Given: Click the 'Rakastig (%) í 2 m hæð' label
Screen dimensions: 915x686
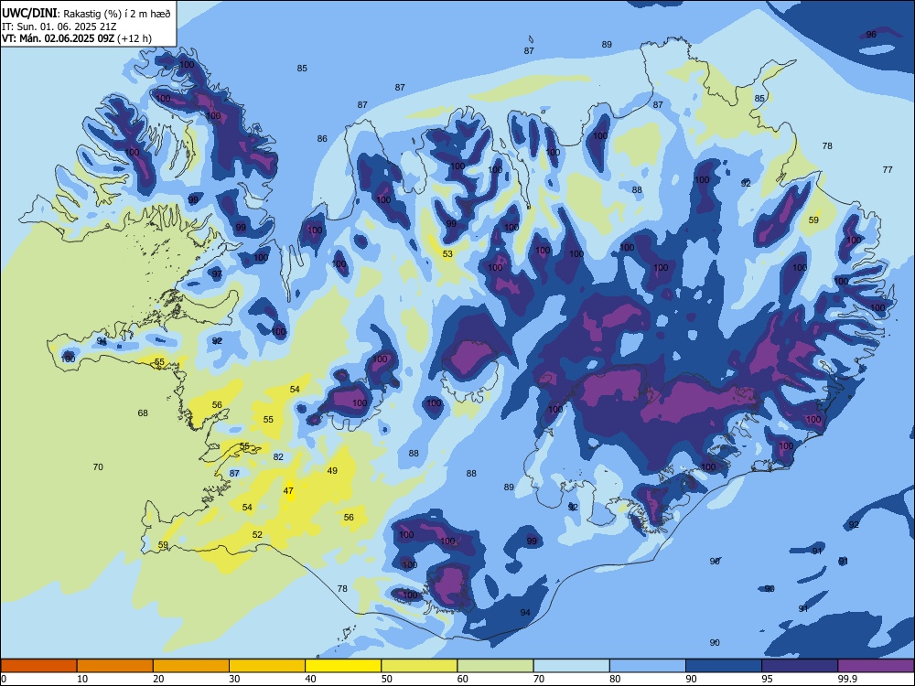Looking at the screenshot, I should [117, 14].
